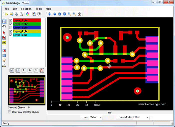This screenshot has height=127, width=175.
Task: Uncheck Layer_5.drl visibility checkbox
Action: (x=11, y=35)
